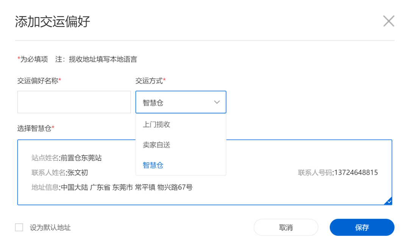The width and height of the screenshot is (409, 248).
Task: Click the 智慧仓 value in the combo box
Action: coord(153,102)
